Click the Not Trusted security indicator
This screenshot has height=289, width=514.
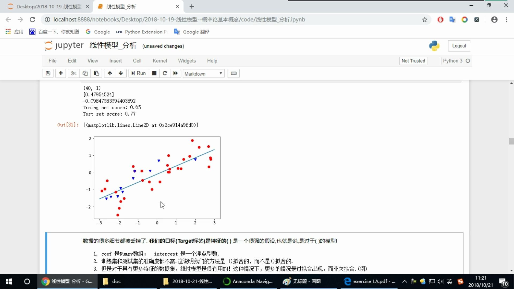413,61
